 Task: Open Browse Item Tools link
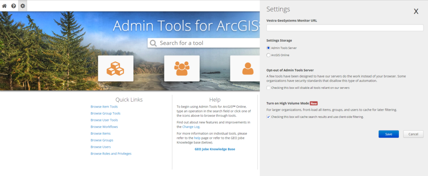104,107
